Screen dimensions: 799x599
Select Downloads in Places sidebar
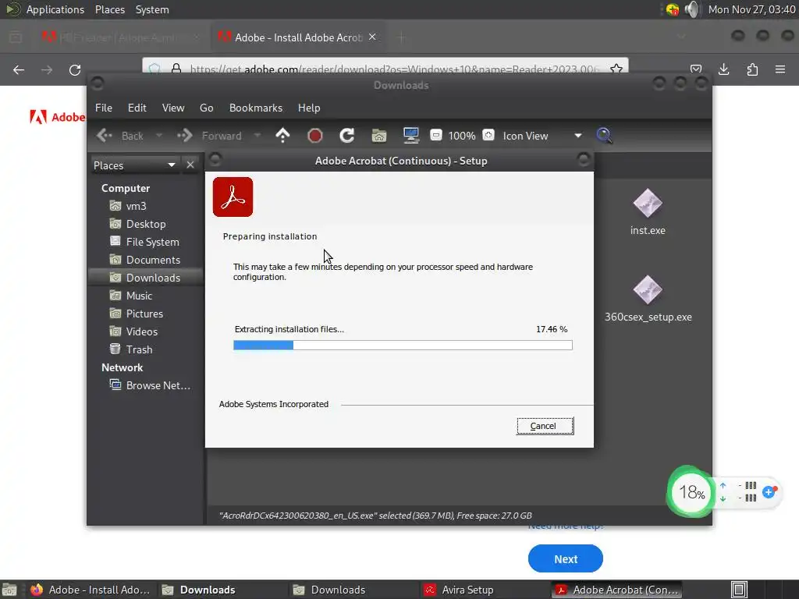coord(145,278)
